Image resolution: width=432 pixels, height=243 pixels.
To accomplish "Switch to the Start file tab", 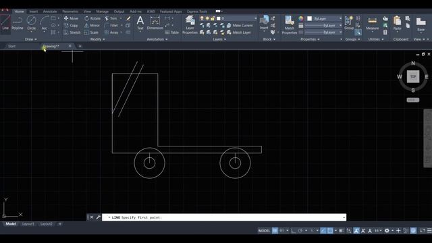I will tap(11, 46).
